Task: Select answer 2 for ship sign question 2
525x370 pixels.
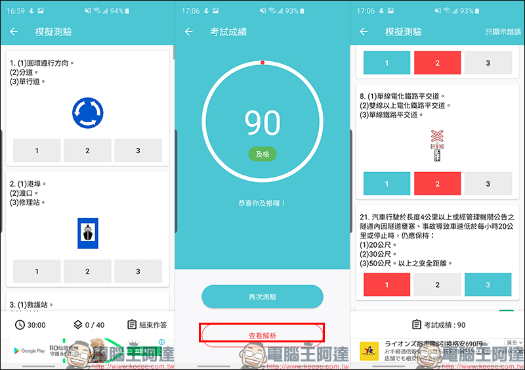Action: tap(87, 271)
